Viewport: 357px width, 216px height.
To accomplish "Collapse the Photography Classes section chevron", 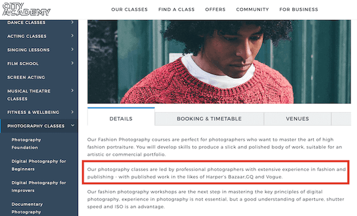I will click(x=73, y=125).
